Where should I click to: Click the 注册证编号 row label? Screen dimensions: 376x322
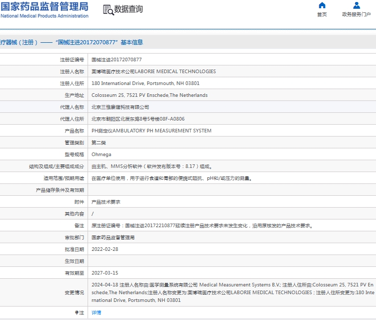tap(72, 60)
